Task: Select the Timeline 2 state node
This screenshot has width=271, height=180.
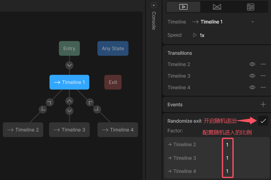Action: click(23, 130)
